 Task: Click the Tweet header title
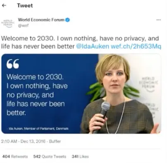[25, 5]
